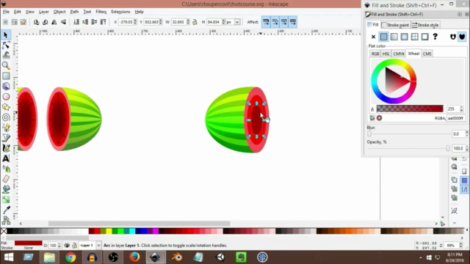Select the Eraser tool
This screenshot has width=470, height=264.
point(6,179)
